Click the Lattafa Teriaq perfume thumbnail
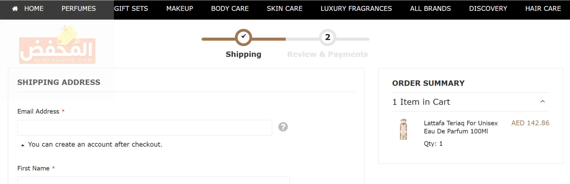This screenshot has width=570, height=184. 403,129
